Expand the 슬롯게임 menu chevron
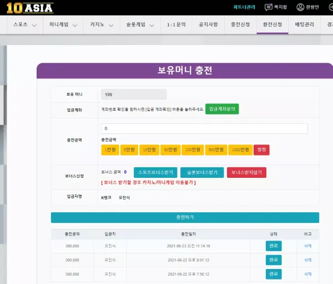333x284 pixels. coord(152,26)
